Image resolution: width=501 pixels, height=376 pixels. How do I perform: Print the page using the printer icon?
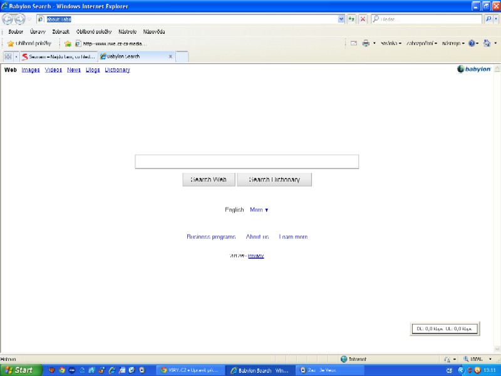click(366, 43)
